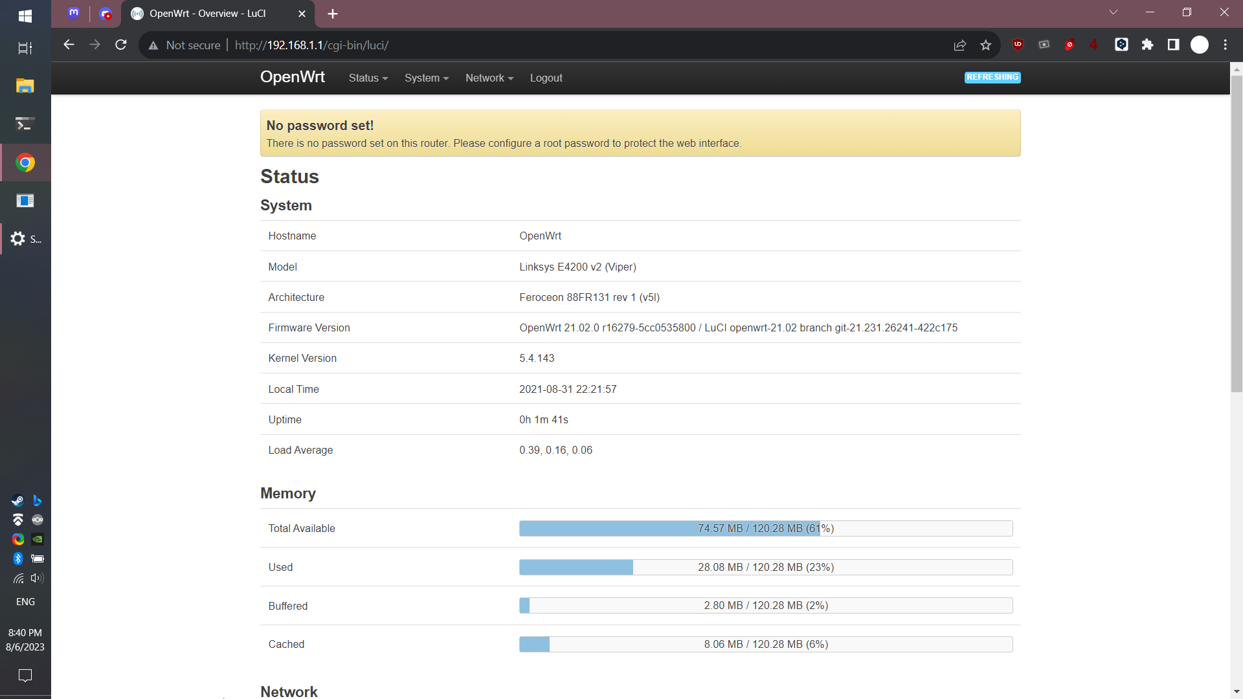
Task: Click the Used memory progress bar
Action: 765,567
